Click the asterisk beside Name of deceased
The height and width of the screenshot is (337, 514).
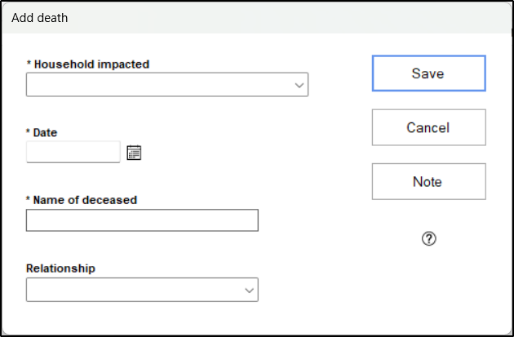point(29,200)
